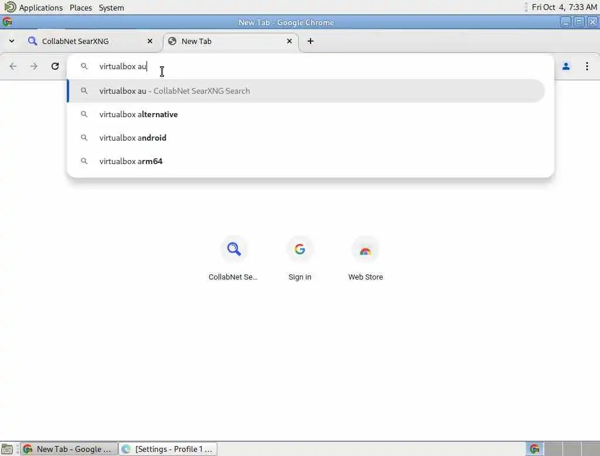Open the Places menu

tap(81, 8)
